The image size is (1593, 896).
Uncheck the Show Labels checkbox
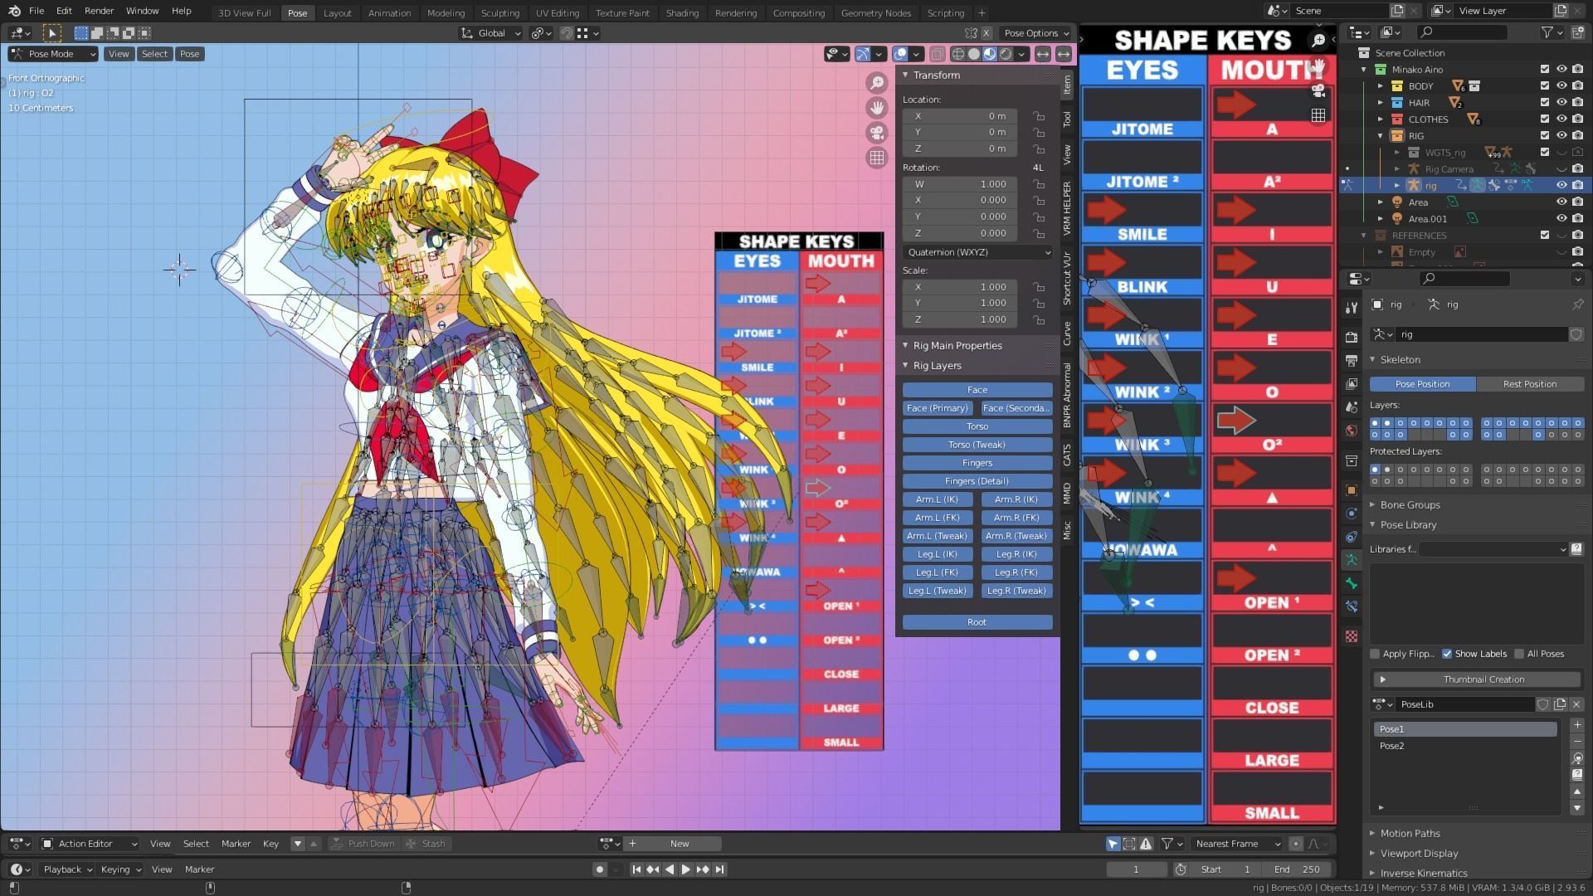[x=1448, y=654]
